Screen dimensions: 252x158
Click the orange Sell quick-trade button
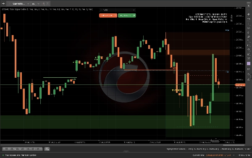pos(108,15)
